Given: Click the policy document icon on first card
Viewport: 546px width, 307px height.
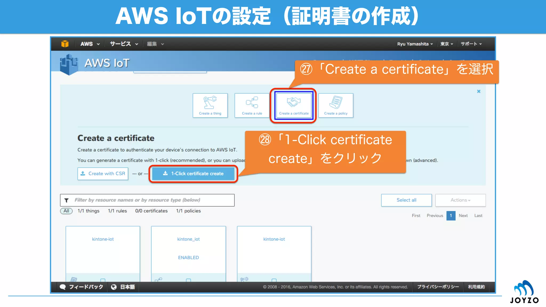Looking at the screenshot, I should coord(74,280).
